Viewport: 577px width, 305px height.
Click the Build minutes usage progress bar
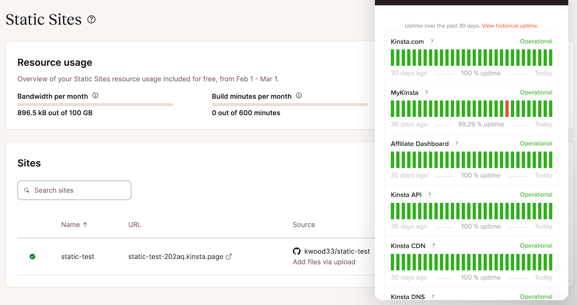[289, 104]
